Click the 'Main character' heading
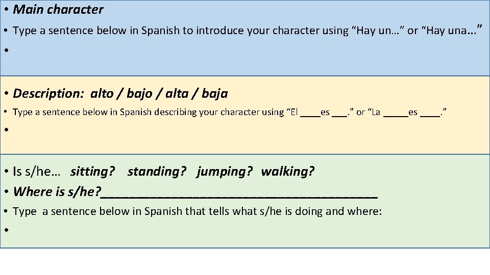This screenshot has height=275, width=490. 58,10
